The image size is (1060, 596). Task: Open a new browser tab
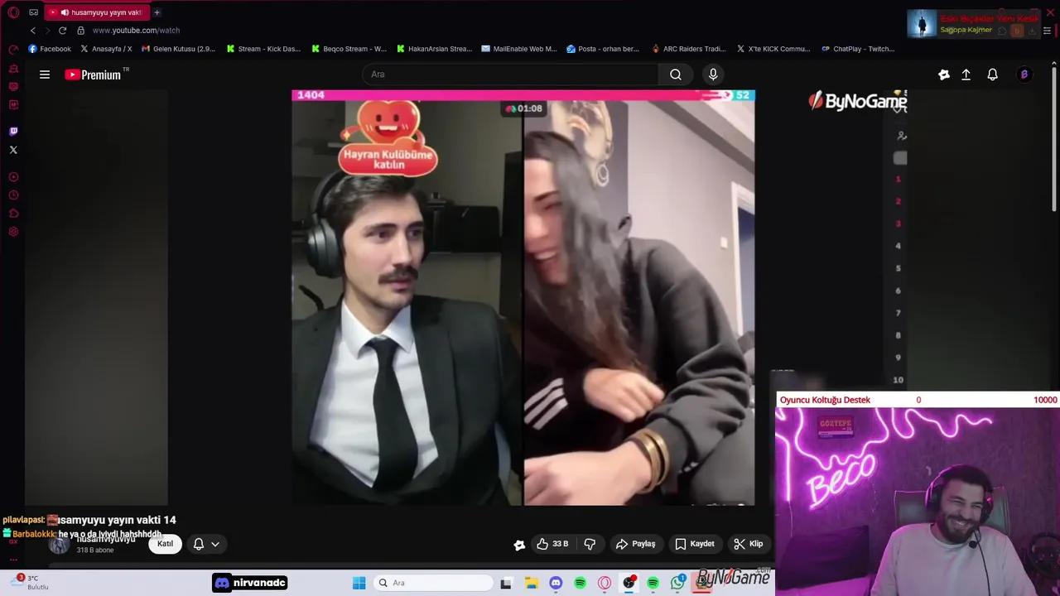[x=157, y=12]
